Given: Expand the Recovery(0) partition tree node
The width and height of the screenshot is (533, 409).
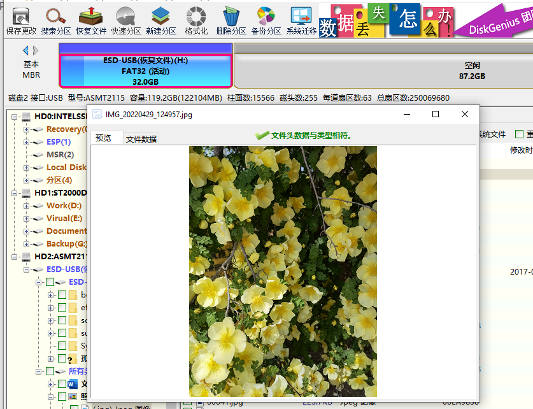Looking at the screenshot, I should pos(27,129).
